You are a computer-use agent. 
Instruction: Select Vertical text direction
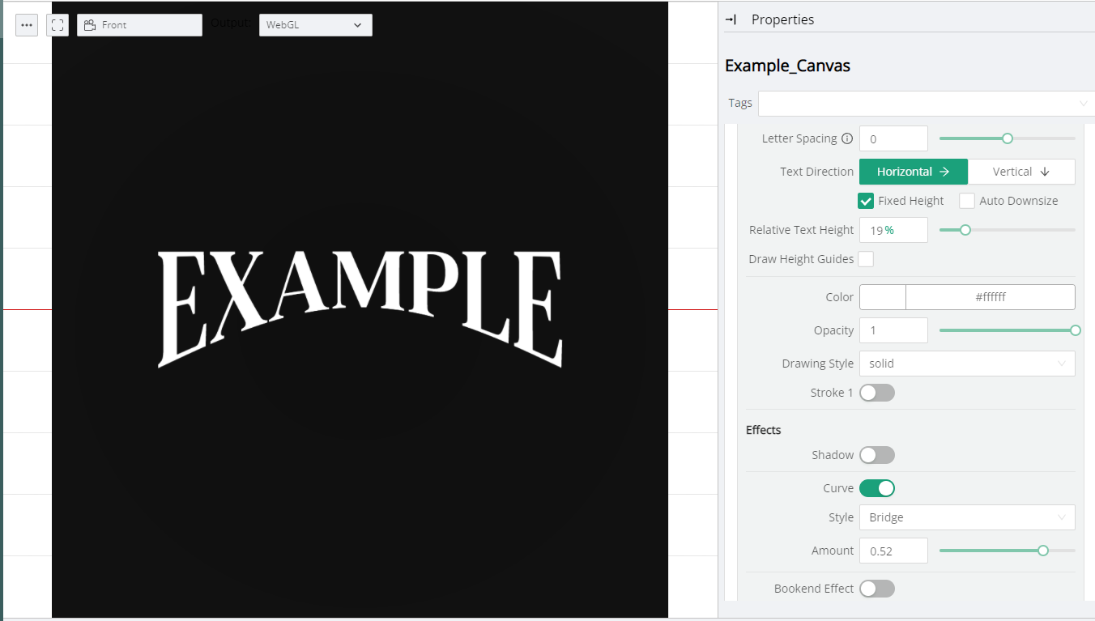pyautogui.click(x=1021, y=172)
